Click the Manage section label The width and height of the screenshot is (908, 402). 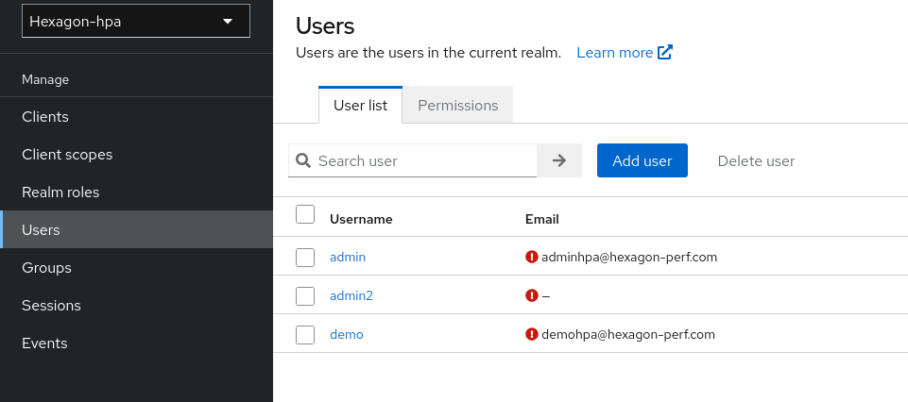pos(45,79)
